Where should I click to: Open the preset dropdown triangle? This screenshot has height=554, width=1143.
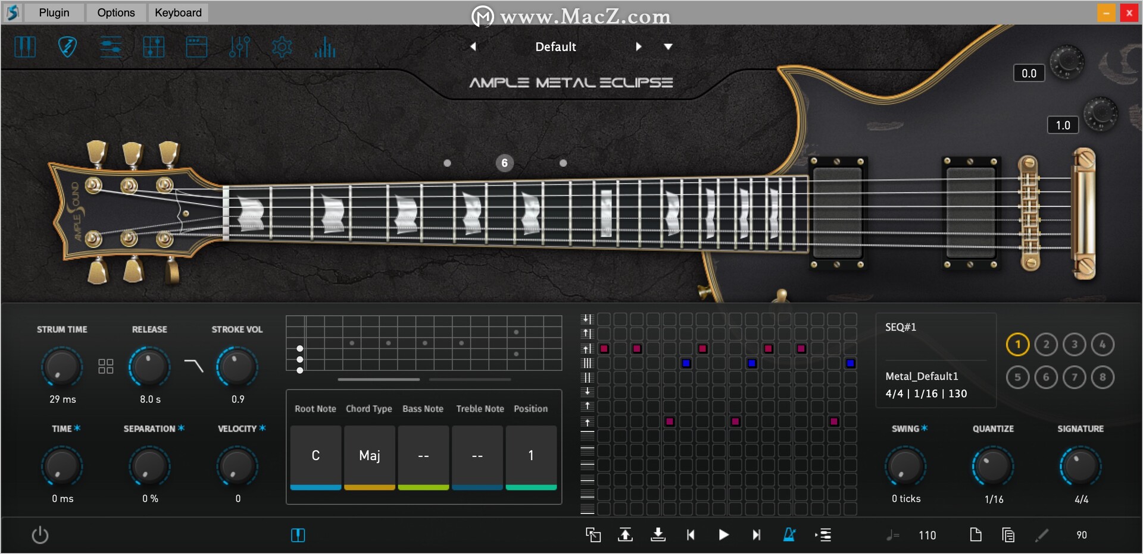(668, 46)
